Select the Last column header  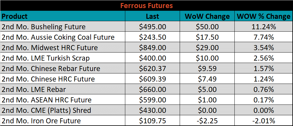152,16
